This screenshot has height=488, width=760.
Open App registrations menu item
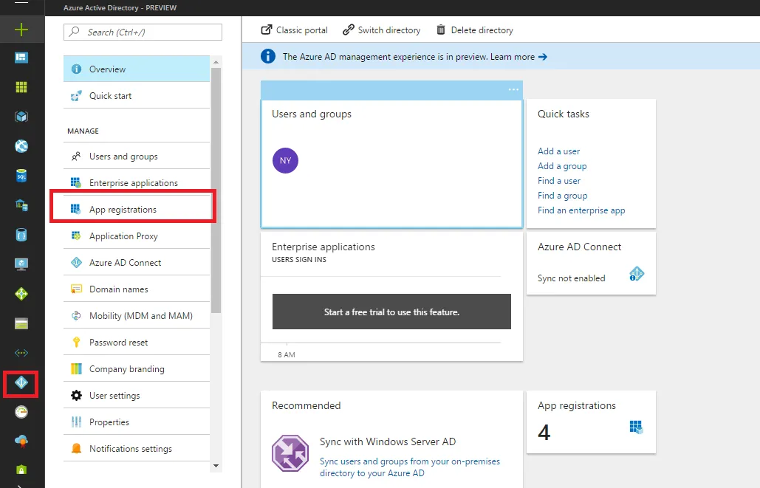[x=137, y=210]
